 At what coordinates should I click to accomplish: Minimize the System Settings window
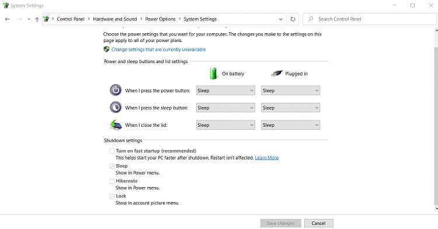[x=394, y=5]
